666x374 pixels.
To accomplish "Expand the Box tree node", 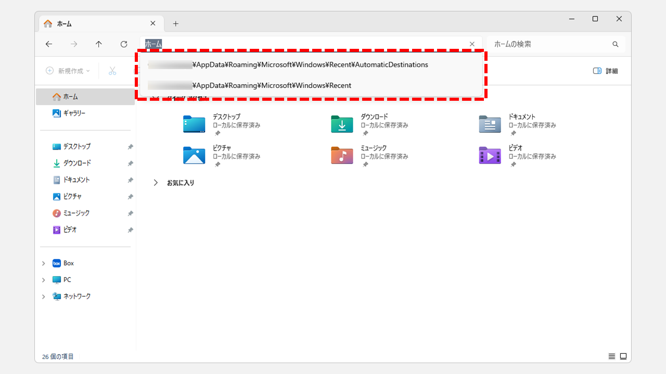I will point(44,263).
